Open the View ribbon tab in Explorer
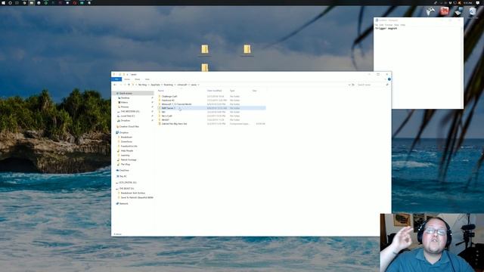 [147, 79]
